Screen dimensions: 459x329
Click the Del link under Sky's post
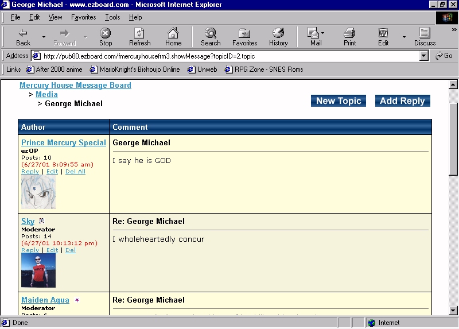pos(70,250)
